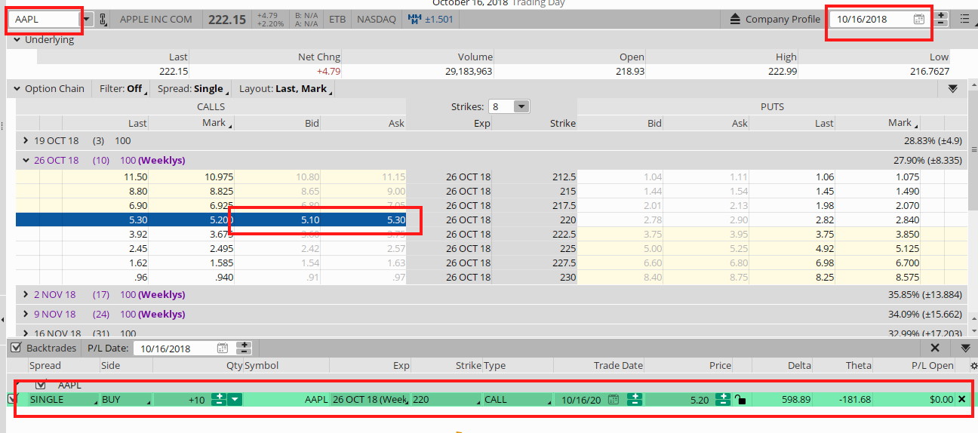This screenshot has width=978, height=433.
Task: Remove the AAPL backtrade row with the X
Action: pos(961,399)
